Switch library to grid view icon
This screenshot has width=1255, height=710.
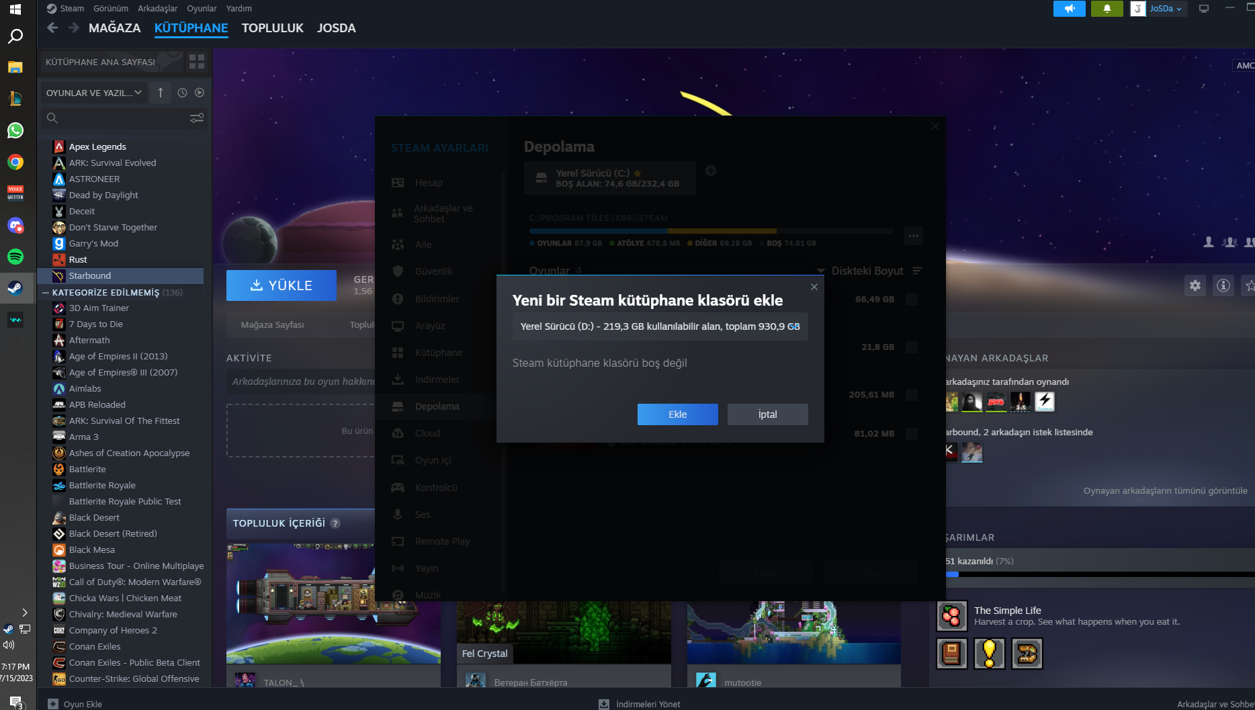197,62
